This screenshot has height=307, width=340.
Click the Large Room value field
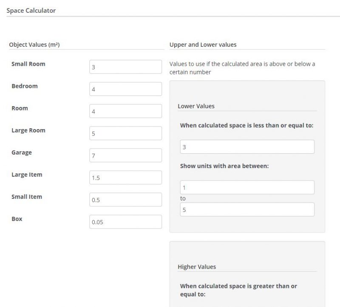coord(125,133)
